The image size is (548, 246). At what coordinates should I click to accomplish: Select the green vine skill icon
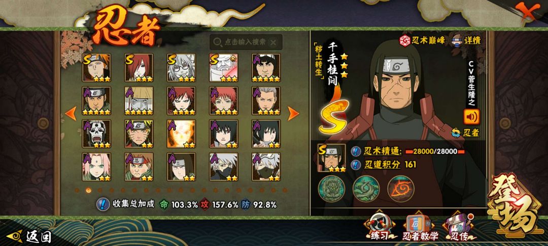366,189
